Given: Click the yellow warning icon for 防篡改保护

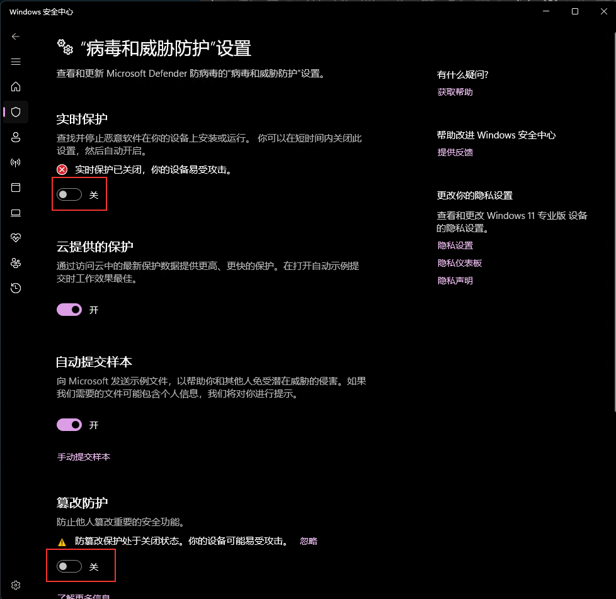Looking at the screenshot, I should 62,542.
